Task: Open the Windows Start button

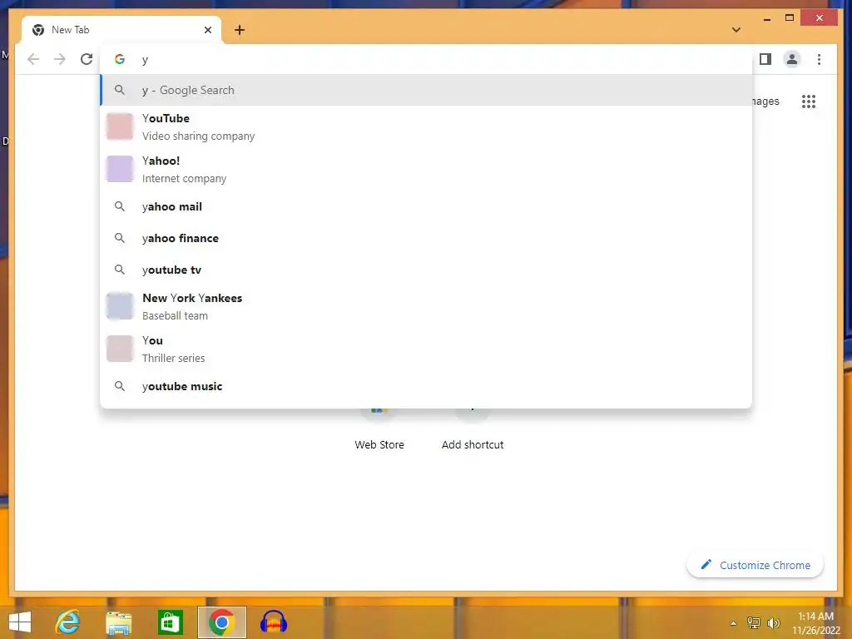Action: point(20,622)
